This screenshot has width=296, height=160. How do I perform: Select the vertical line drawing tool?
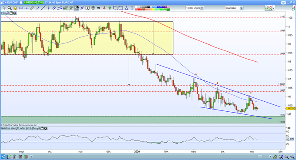pos(49,8)
